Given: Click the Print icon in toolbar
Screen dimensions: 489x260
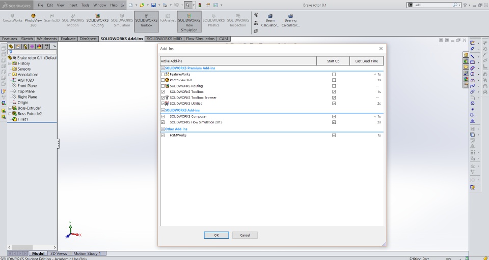Looking at the screenshot, I should [165, 5].
